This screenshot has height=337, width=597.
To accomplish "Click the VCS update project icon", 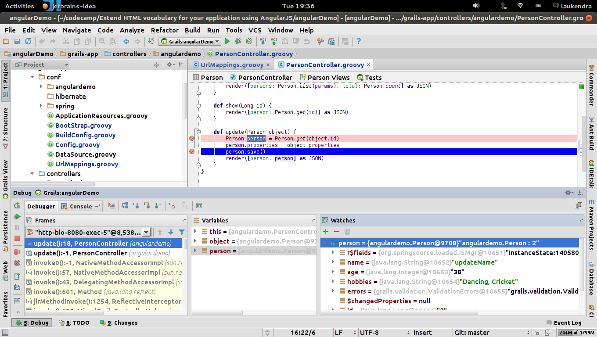I will [263, 41].
